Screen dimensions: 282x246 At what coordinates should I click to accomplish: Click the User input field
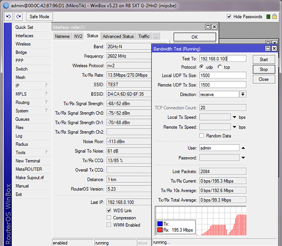219,148
